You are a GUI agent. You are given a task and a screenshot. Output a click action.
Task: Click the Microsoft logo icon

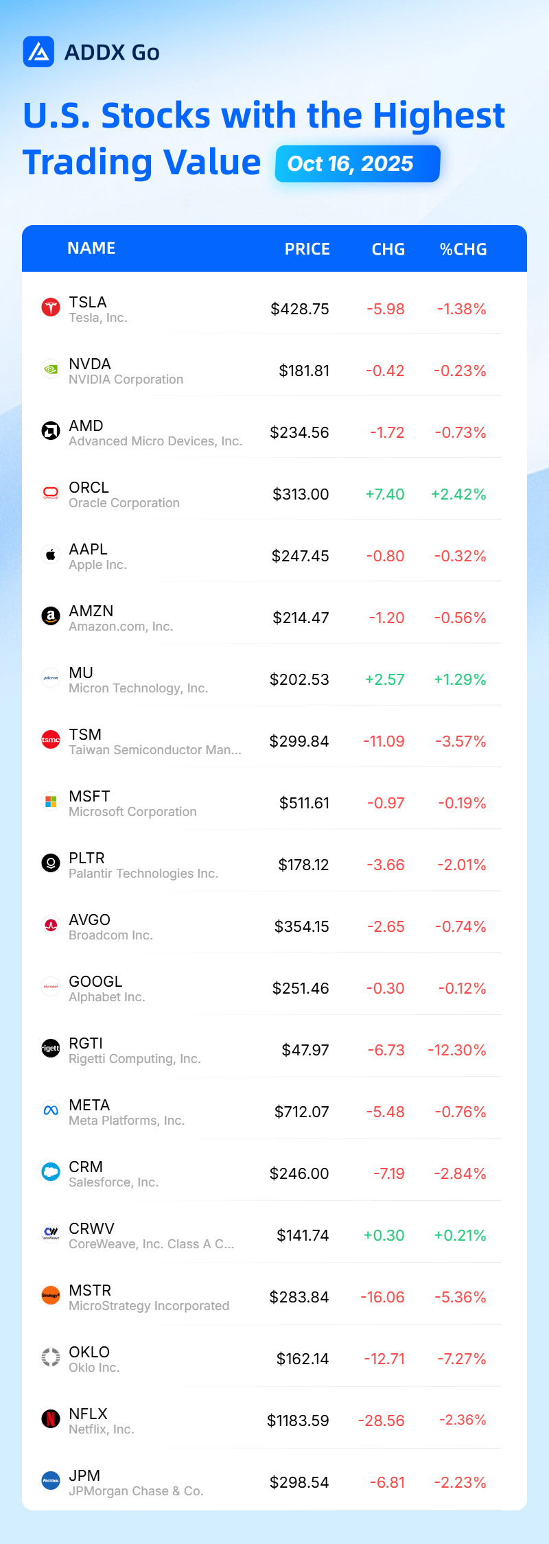51,802
